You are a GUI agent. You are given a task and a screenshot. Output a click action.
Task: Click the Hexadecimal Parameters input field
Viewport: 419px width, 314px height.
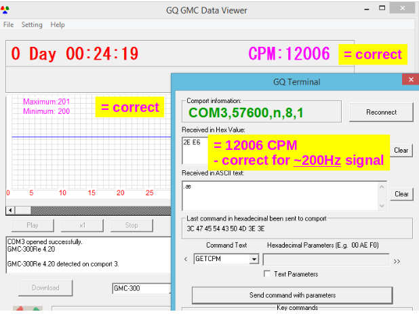click(x=326, y=259)
